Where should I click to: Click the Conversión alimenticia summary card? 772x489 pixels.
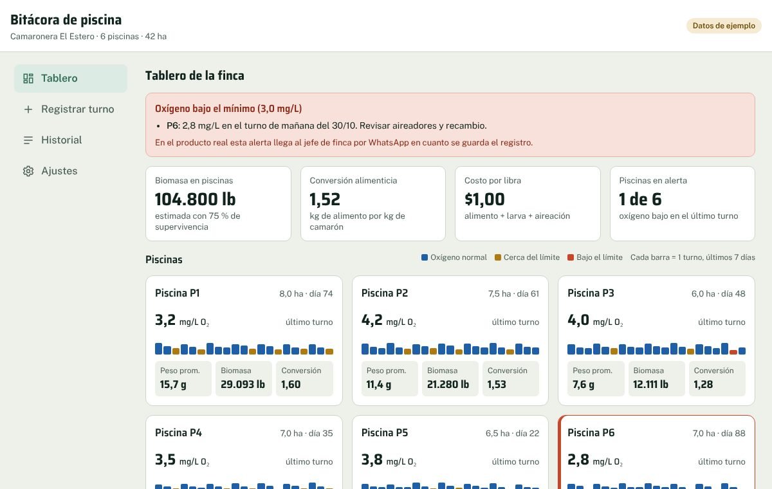click(x=373, y=204)
